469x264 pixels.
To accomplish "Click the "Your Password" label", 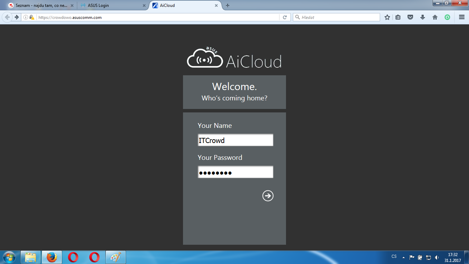I will click(220, 157).
